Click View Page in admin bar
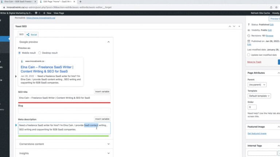Viewport: 280px width, 157px height. (59, 13)
